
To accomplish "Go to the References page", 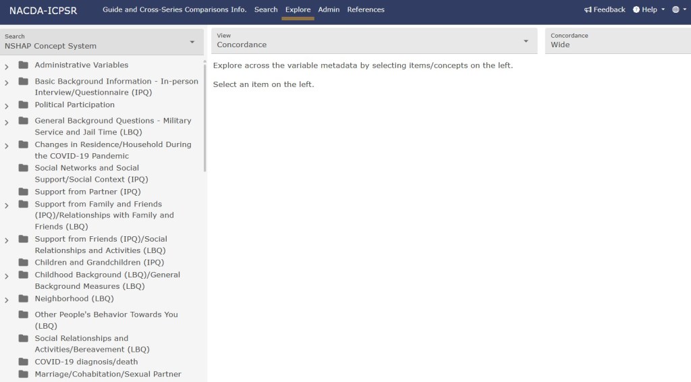I will (x=366, y=9).
